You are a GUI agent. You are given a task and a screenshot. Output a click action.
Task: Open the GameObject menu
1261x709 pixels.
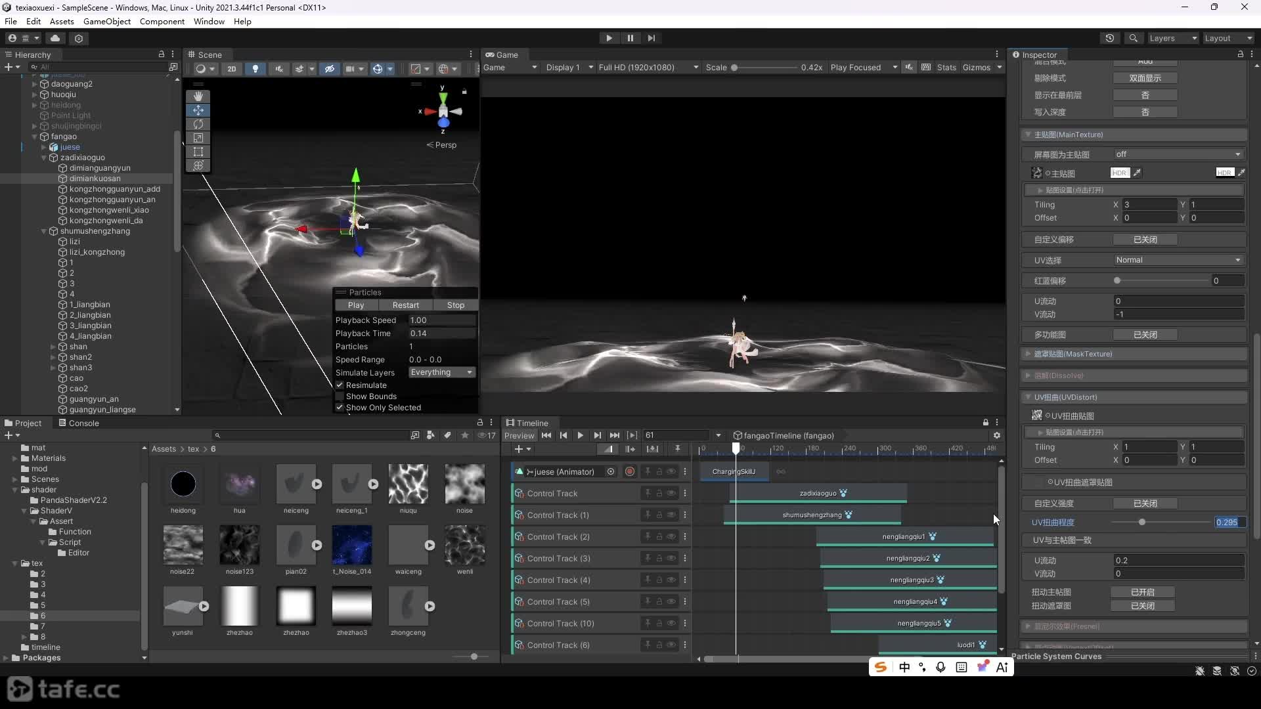tap(107, 21)
